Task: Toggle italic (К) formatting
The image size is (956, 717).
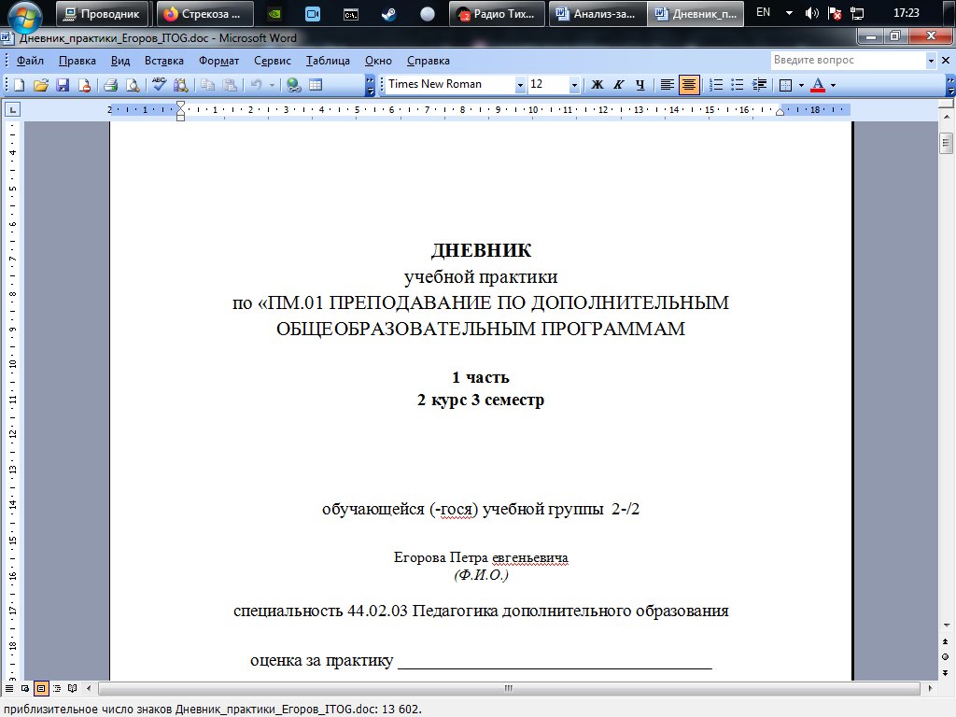Action: click(x=619, y=85)
